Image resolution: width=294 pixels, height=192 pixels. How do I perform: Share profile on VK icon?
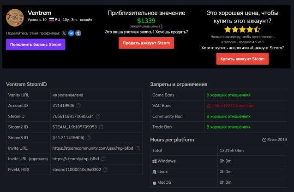coord(71,33)
